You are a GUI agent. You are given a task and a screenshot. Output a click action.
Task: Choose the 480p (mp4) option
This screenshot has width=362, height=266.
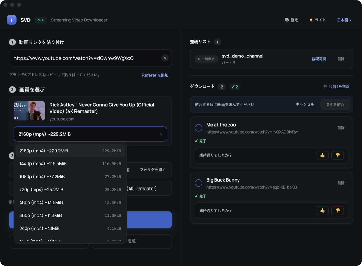[70, 202]
